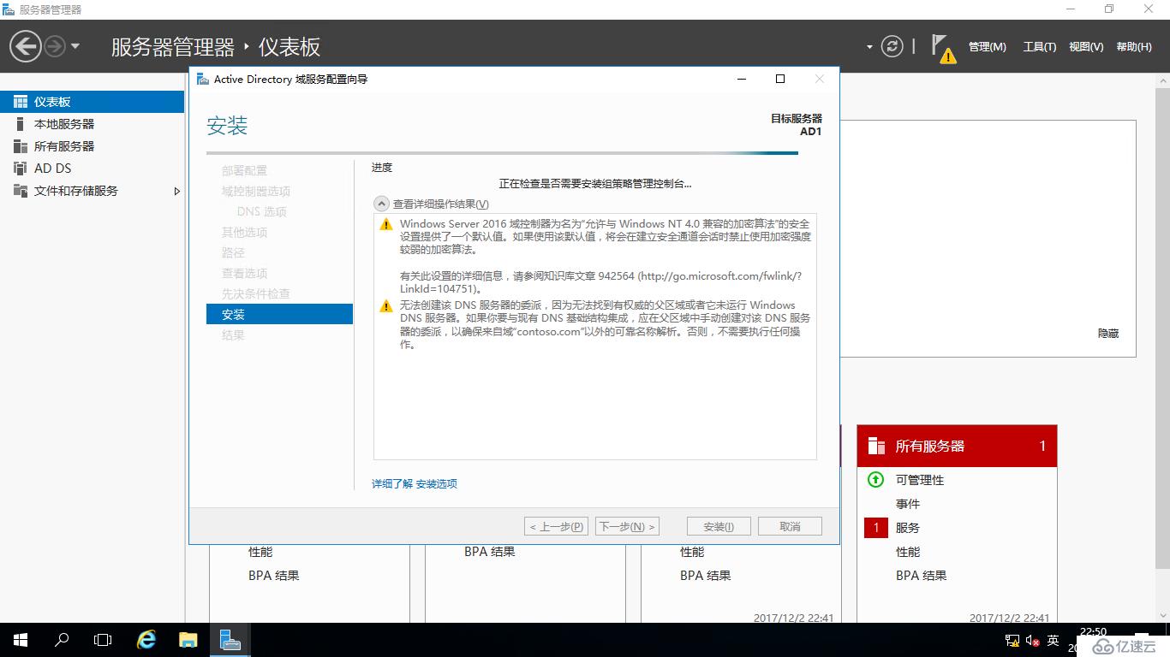The image size is (1170, 657).
Task: Click the 本地服务器 sidebar icon
Action: click(21, 124)
